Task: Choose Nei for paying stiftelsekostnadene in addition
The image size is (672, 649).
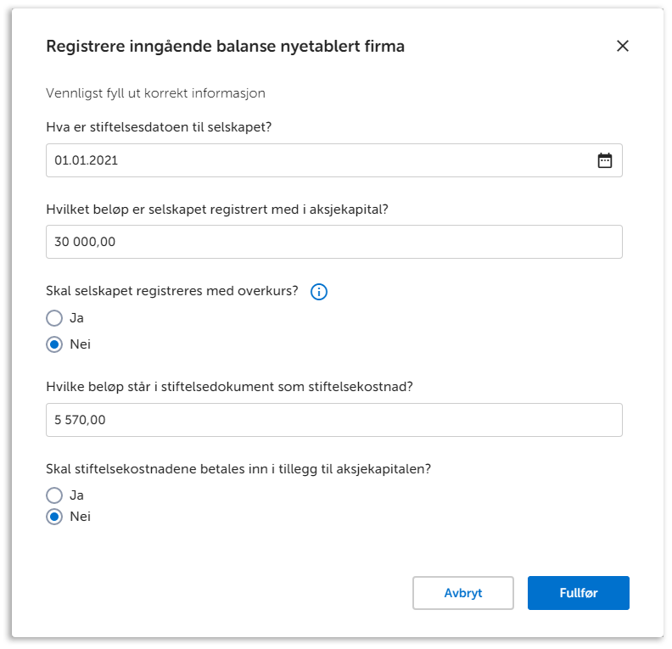Action: tap(55, 517)
